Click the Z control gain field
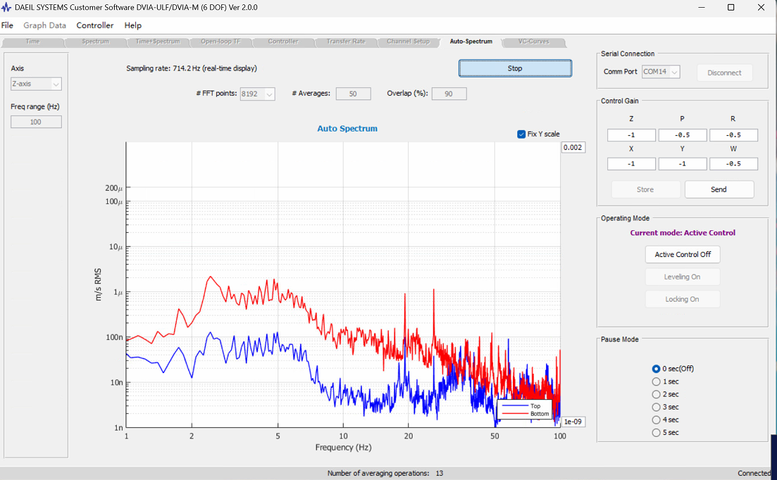The image size is (777, 480). point(631,135)
